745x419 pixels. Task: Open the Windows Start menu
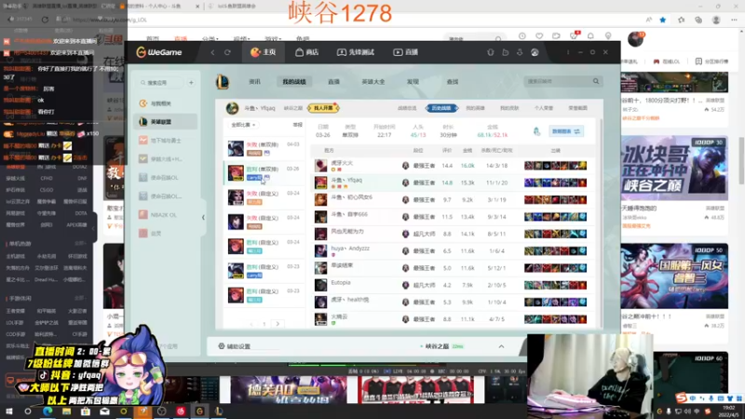point(8,412)
